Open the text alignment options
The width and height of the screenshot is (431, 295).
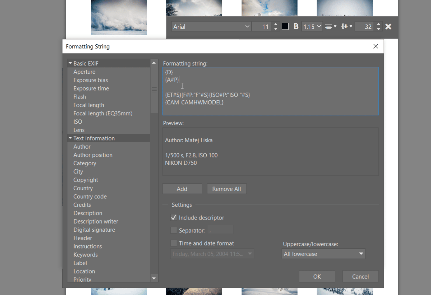pos(330,27)
